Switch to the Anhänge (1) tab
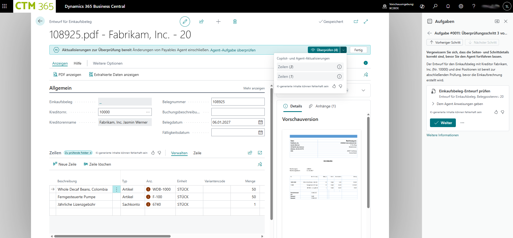This screenshot has width=513, height=238. coord(322,106)
